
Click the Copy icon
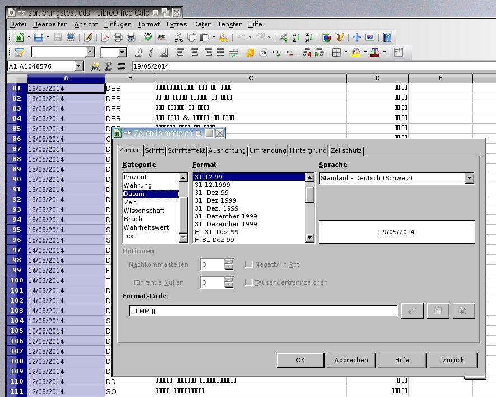[191, 37]
